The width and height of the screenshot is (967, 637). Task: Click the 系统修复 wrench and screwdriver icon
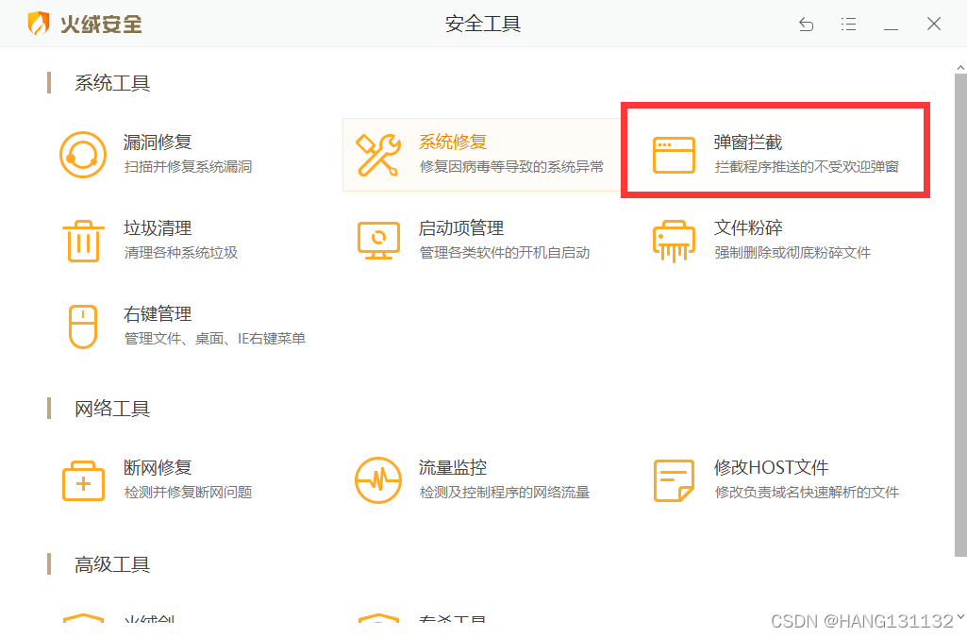pyautogui.click(x=378, y=155)
